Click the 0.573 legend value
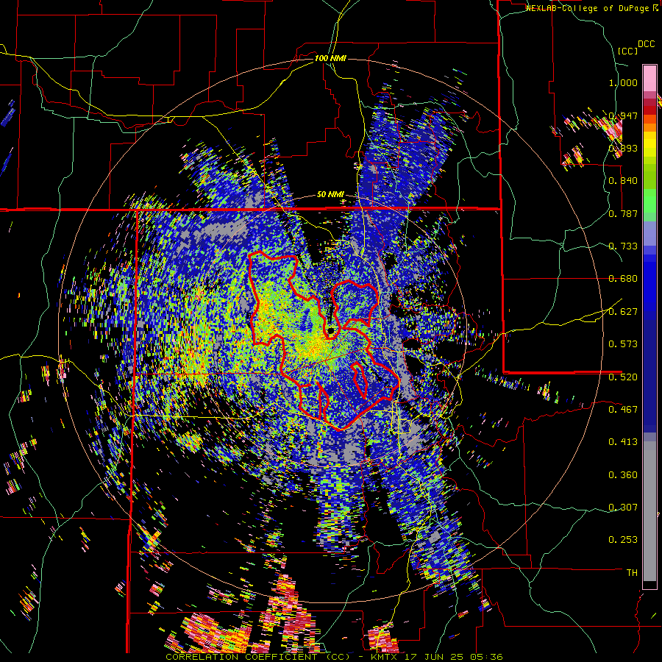Viewport: 662px width, 662px height. coord(623,344)
